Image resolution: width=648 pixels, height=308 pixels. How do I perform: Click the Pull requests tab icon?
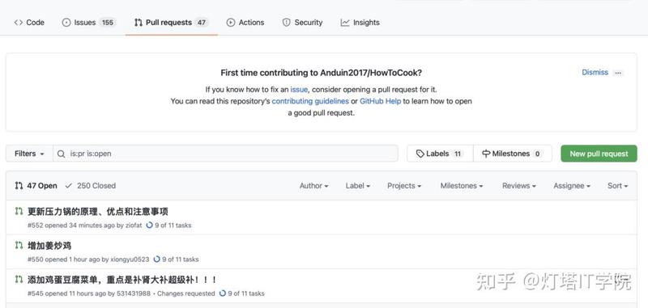pyautogui.click(x=139, y=23)
